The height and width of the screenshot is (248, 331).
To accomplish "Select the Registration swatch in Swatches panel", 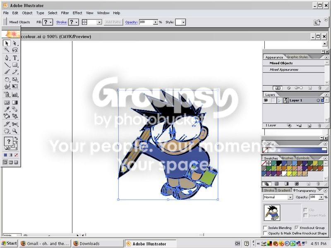I will 269,163.
